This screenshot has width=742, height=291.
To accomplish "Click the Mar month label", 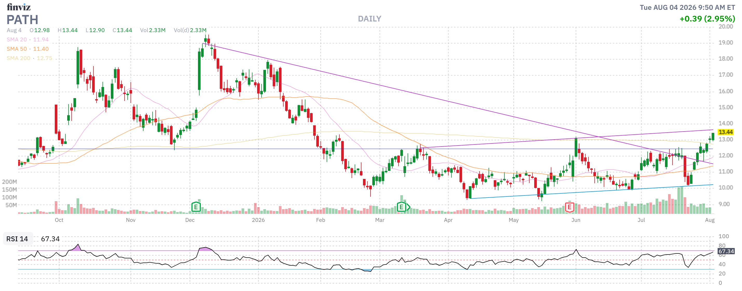I will click(380, 220).
